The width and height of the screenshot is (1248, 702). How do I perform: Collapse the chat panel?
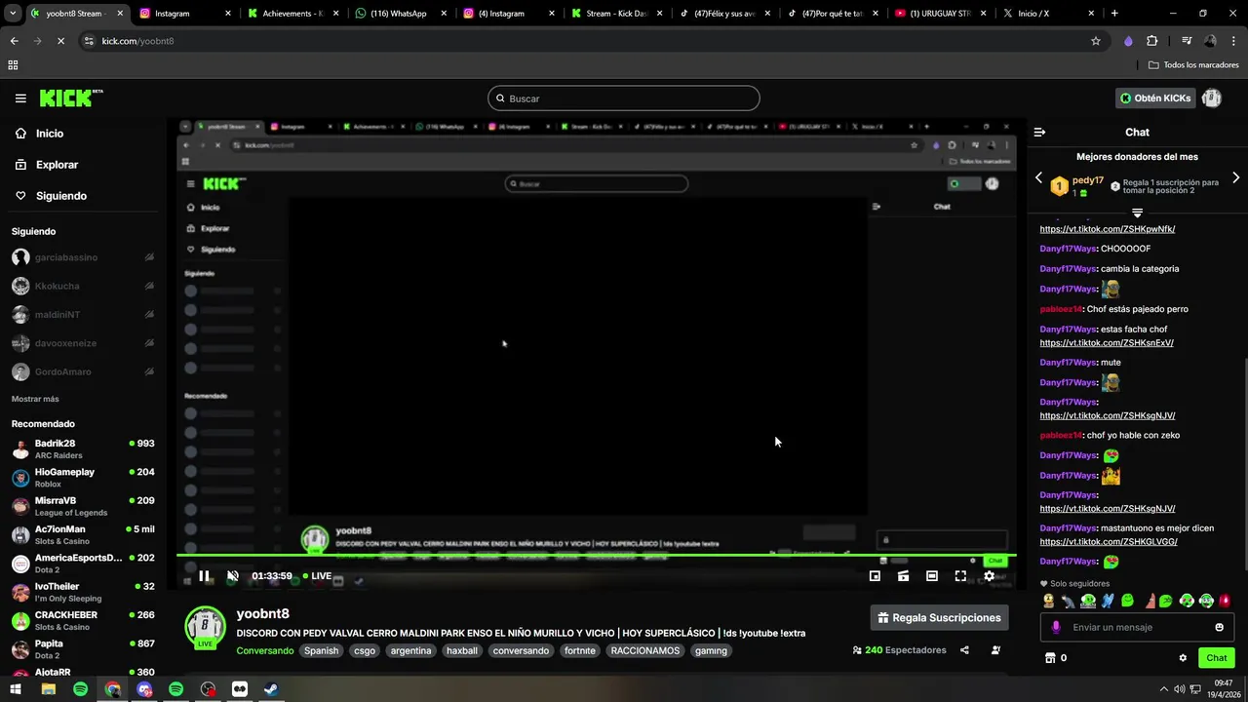(x=1039, y=133)
